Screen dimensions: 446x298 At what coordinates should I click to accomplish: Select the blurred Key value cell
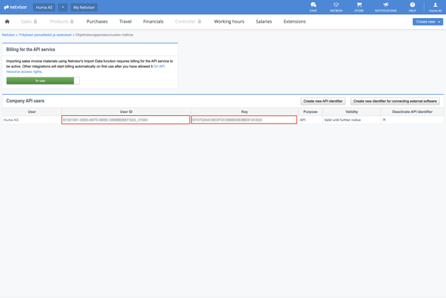(244, 120)
